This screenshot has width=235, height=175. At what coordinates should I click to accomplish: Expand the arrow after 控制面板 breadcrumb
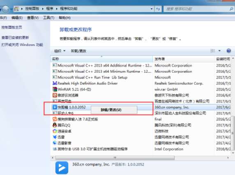tap(43, 9)
